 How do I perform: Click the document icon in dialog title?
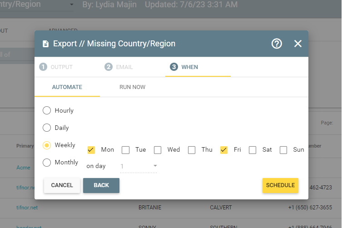pos(45,44)
